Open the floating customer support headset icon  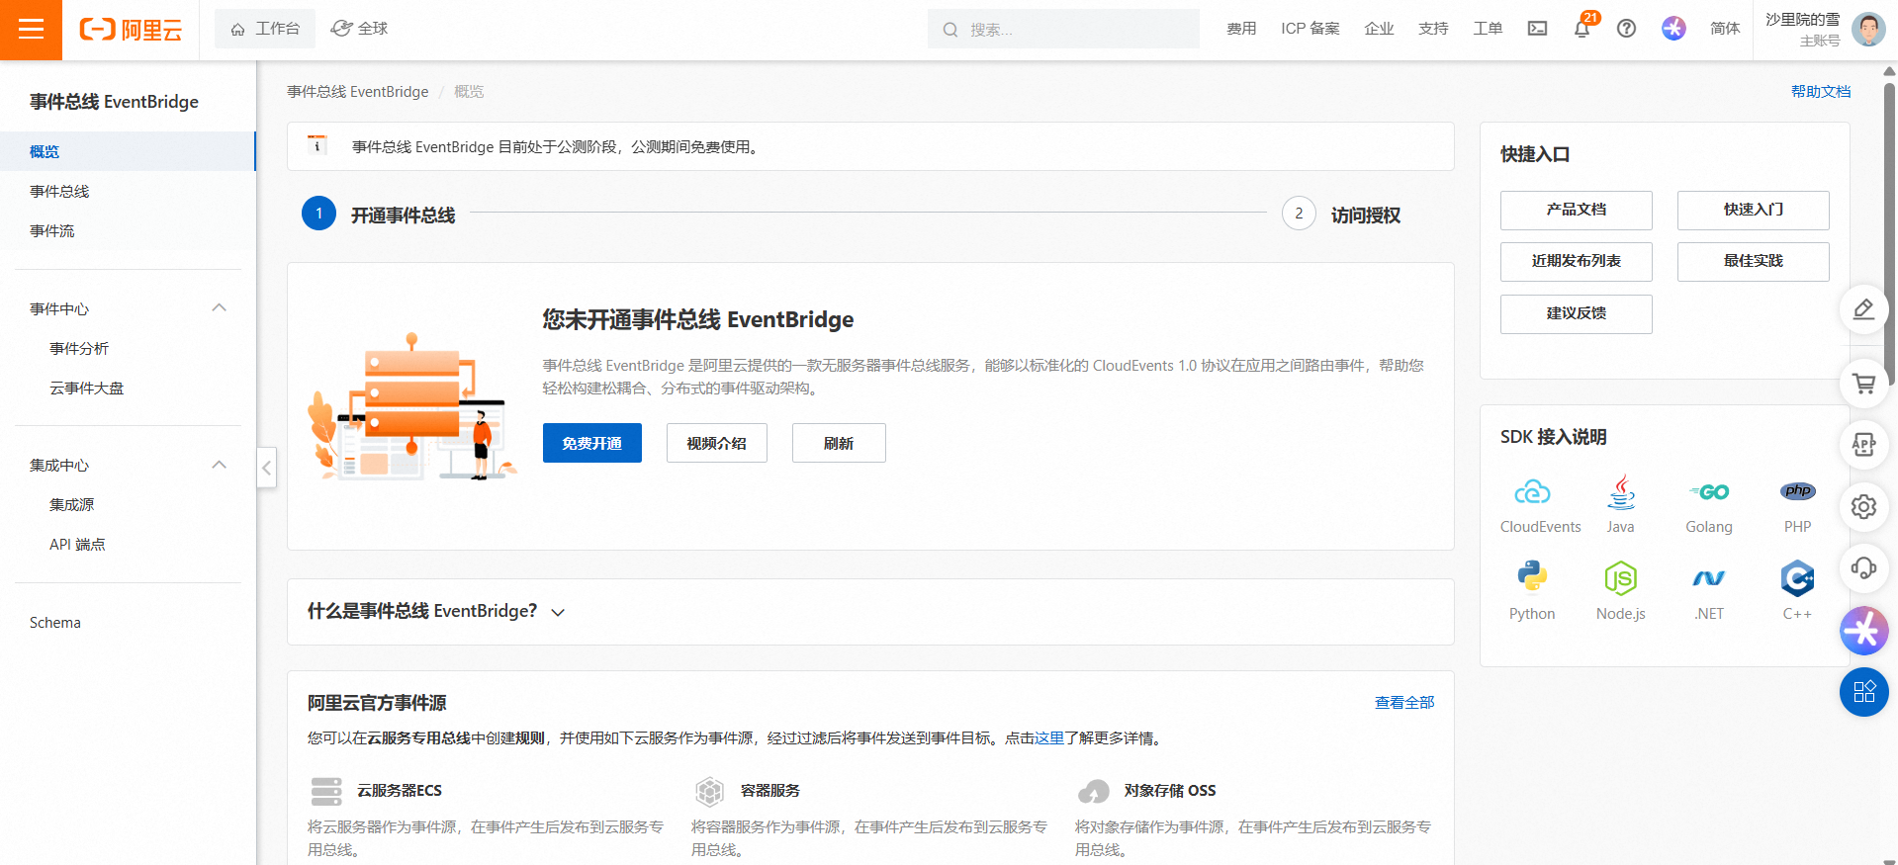coord(1863,568)
